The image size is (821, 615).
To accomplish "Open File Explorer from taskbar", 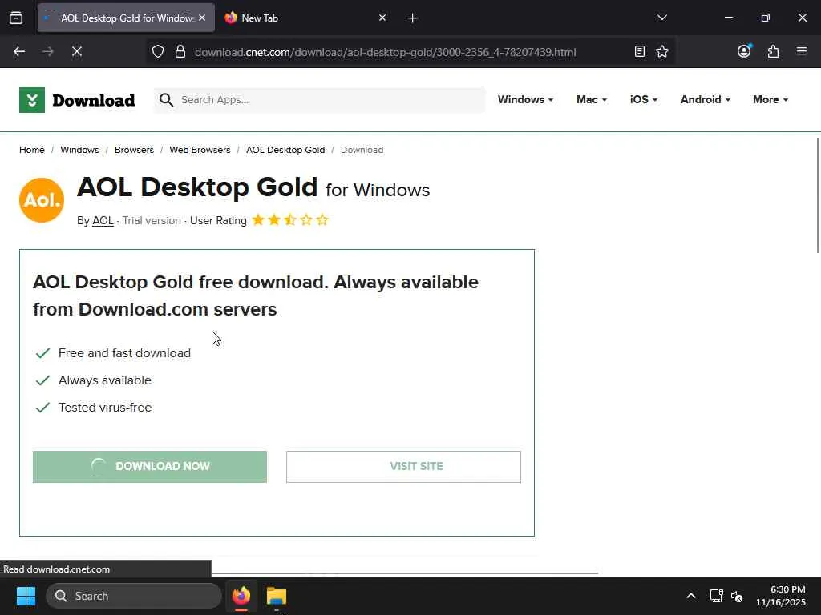I will (277, 596).
